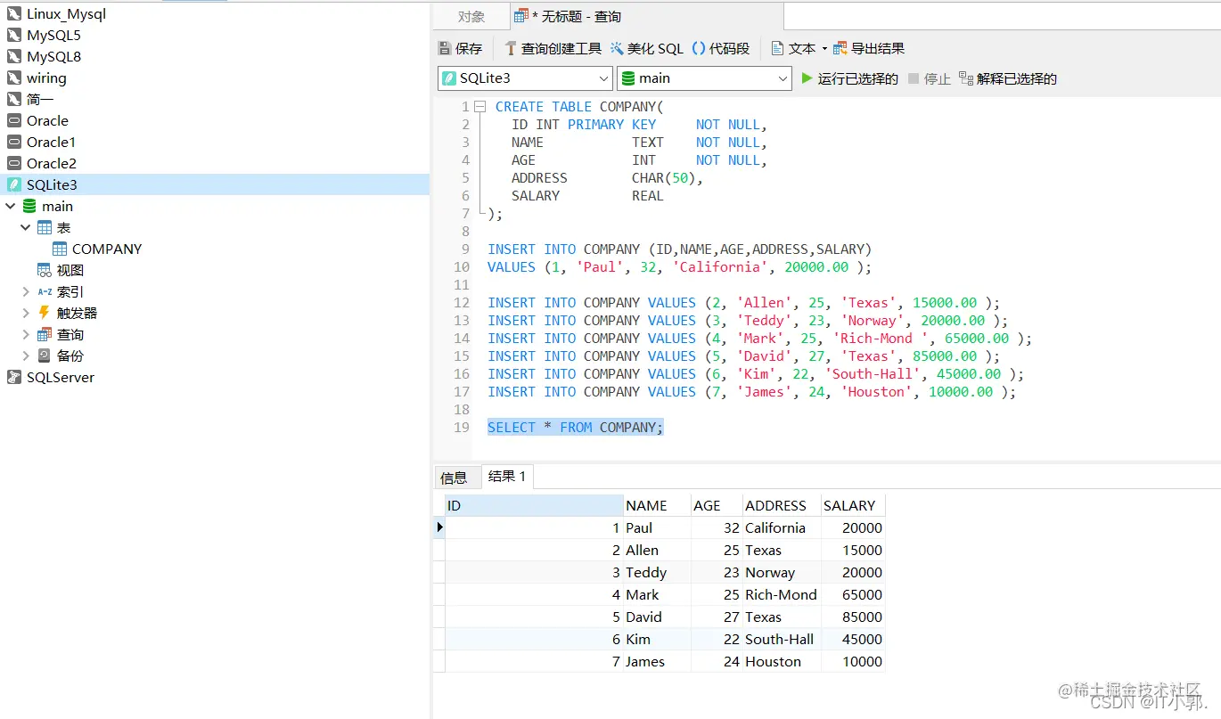Click the MySQL8 connection icon

point(13,57)
